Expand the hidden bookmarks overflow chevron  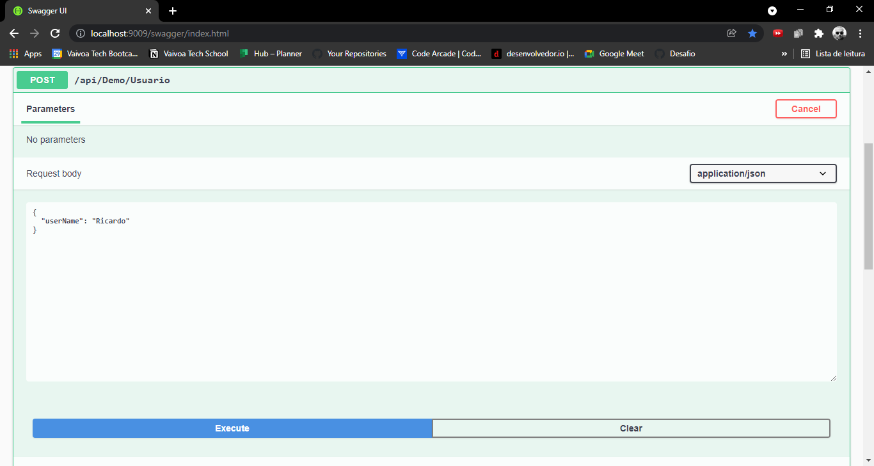click(x=784, y=54)
